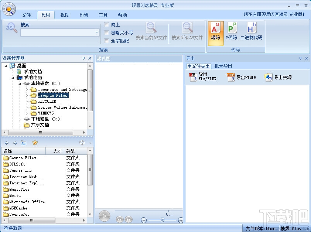
Task: Expand the 本地磁盘 (D:) node
Action: coord(20,119)
